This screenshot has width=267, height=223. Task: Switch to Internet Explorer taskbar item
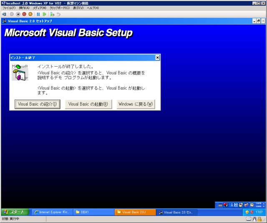tap(53, 212)
